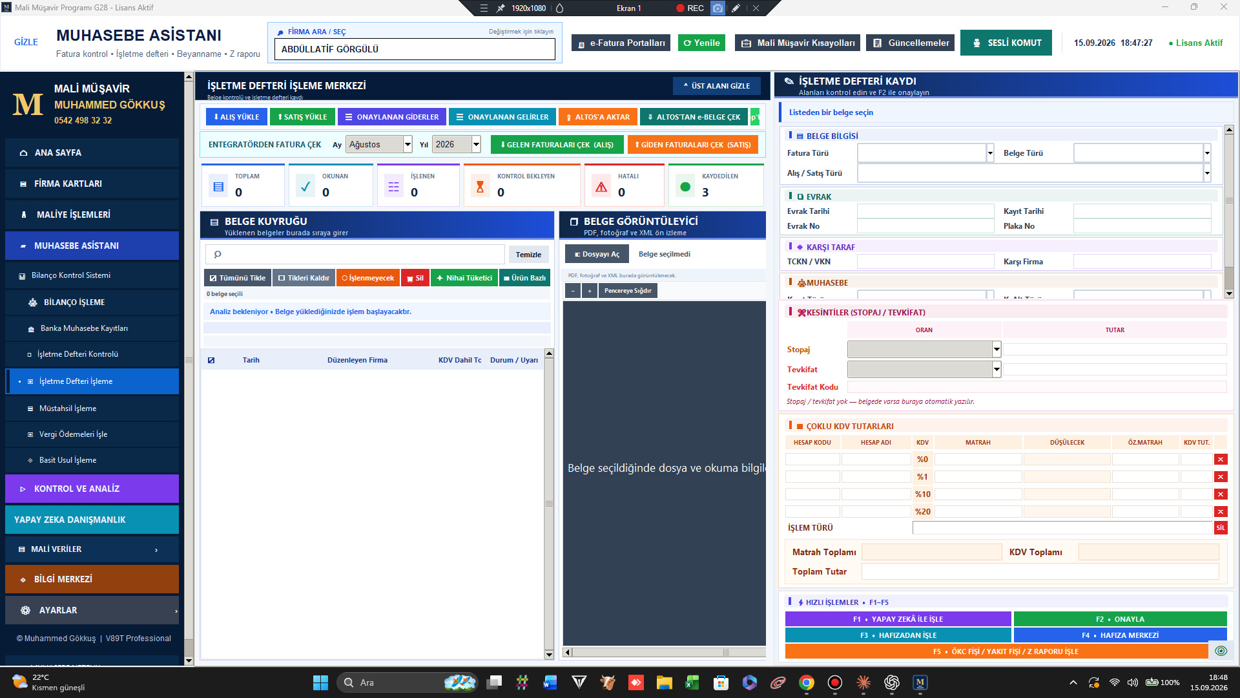Screen dimensions: 1240x698
Task: Delete the %1 KDV row with the red X
Action: click(1220, 477)
